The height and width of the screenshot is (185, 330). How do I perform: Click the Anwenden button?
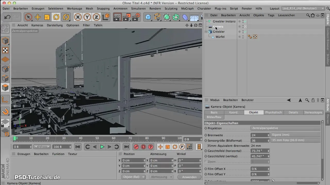(x=189, y=177)
